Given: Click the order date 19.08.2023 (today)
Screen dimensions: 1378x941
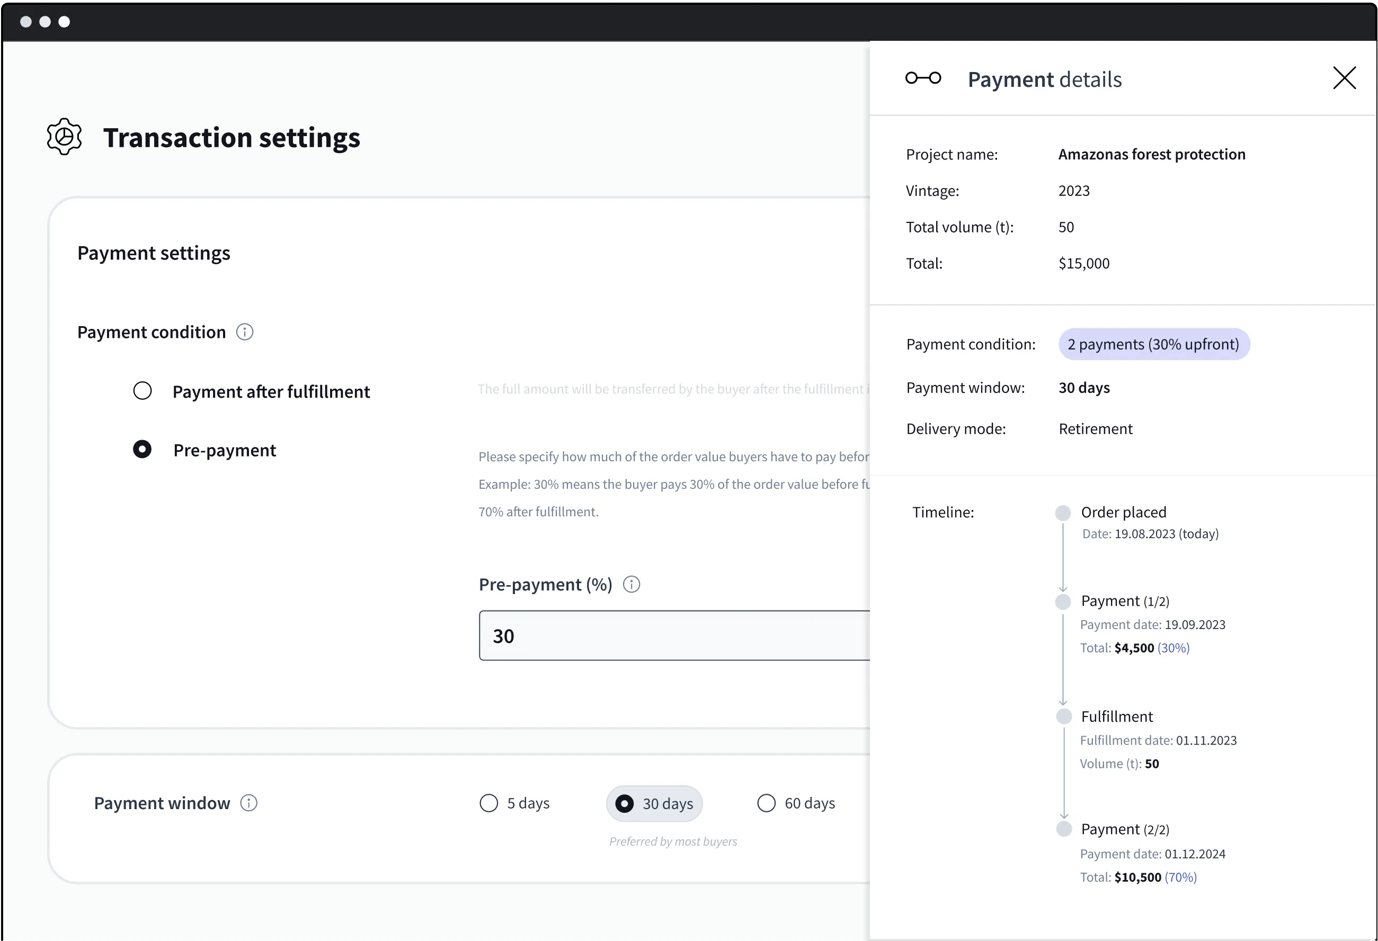Looking at the screenshot, I should click(x=1166, y=533).
